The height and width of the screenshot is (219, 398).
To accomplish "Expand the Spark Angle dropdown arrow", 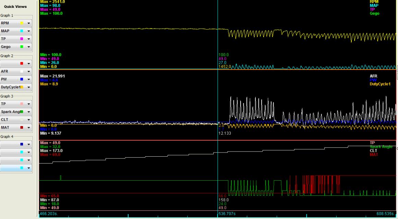I will (x=29, y=112).
